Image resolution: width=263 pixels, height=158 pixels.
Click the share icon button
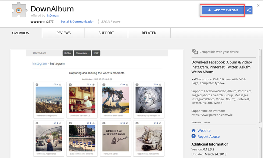pyautogui.click(x=249, y=10)
